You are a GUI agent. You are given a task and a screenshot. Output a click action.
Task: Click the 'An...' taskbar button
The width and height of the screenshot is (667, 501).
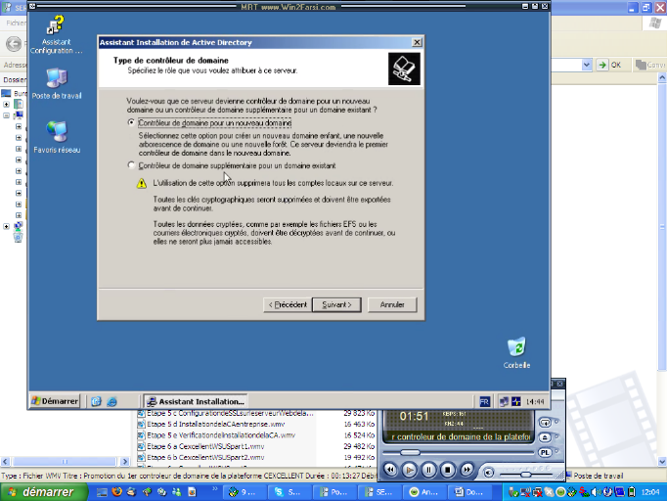coord(424,492)
